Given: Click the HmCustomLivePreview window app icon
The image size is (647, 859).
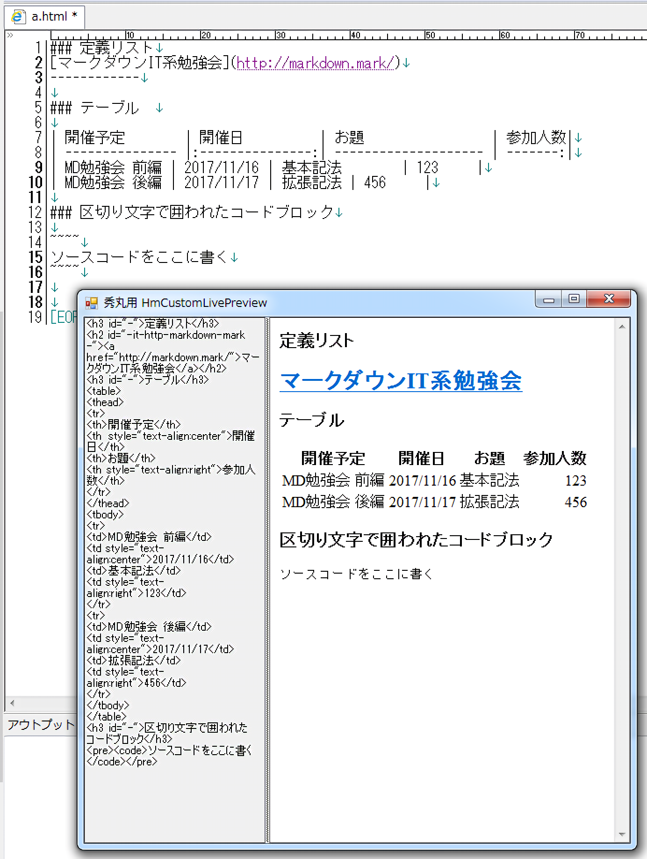Looking at the screenshot, I should (x=91, y=303).
